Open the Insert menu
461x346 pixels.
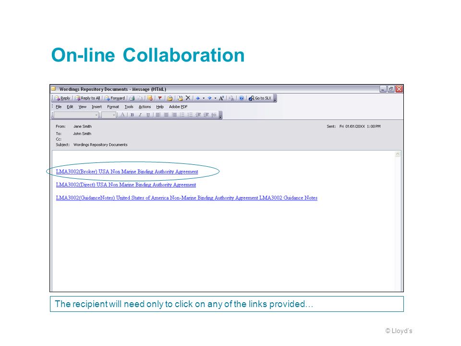(x=97, y=107)
